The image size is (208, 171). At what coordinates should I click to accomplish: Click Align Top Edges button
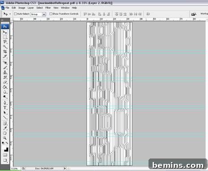pyautogui.click(x=85, y=14)
